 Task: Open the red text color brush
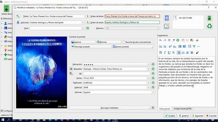click(x=197, y=53)
